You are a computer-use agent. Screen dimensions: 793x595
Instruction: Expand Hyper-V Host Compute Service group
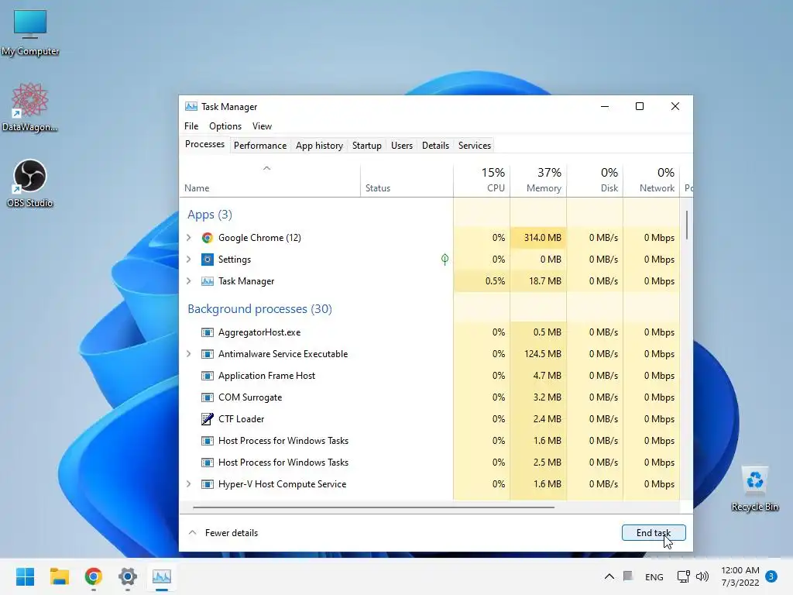tap(189, 484)
